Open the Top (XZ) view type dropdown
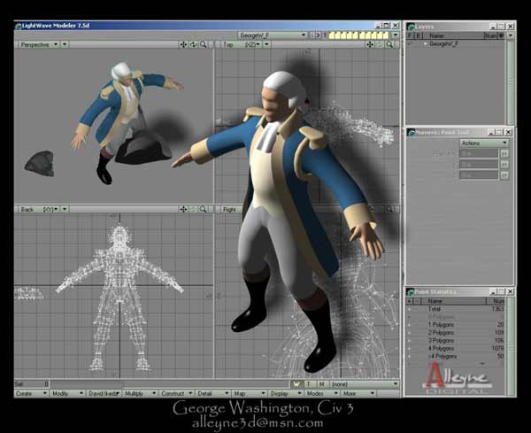The image size is (531, 433). pos(242,44)
